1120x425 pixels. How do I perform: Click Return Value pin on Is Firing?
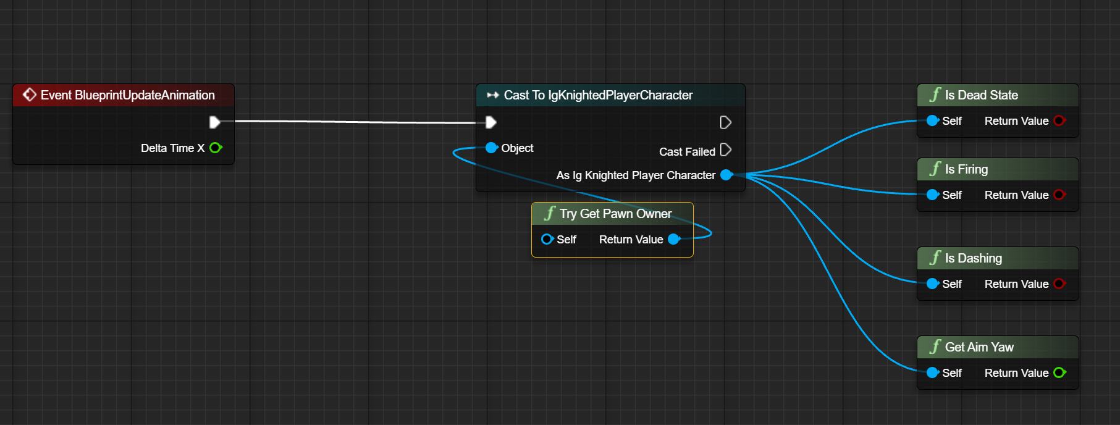click(x=1059, y=195)
